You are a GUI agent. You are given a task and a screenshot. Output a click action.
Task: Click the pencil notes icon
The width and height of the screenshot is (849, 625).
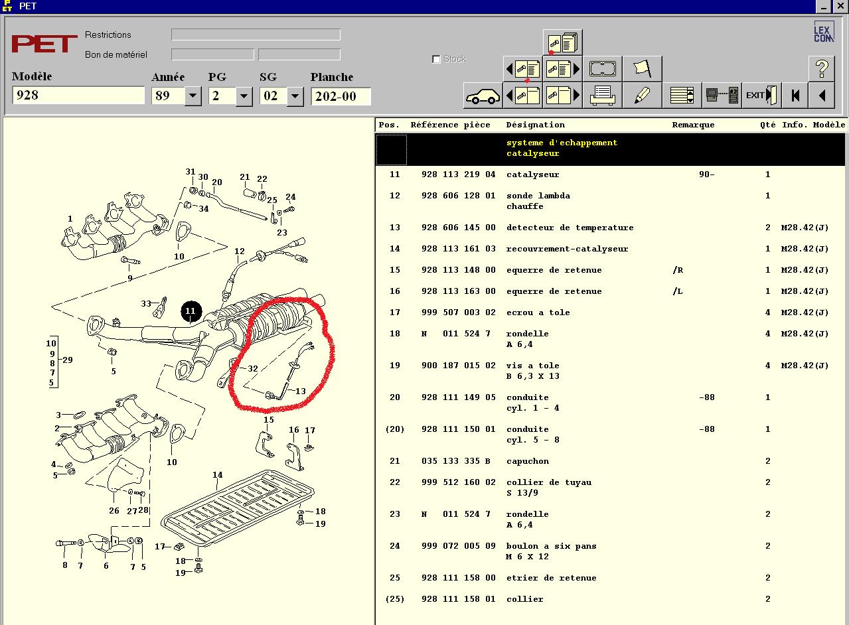pyautogui.click(x=642, y=96)
